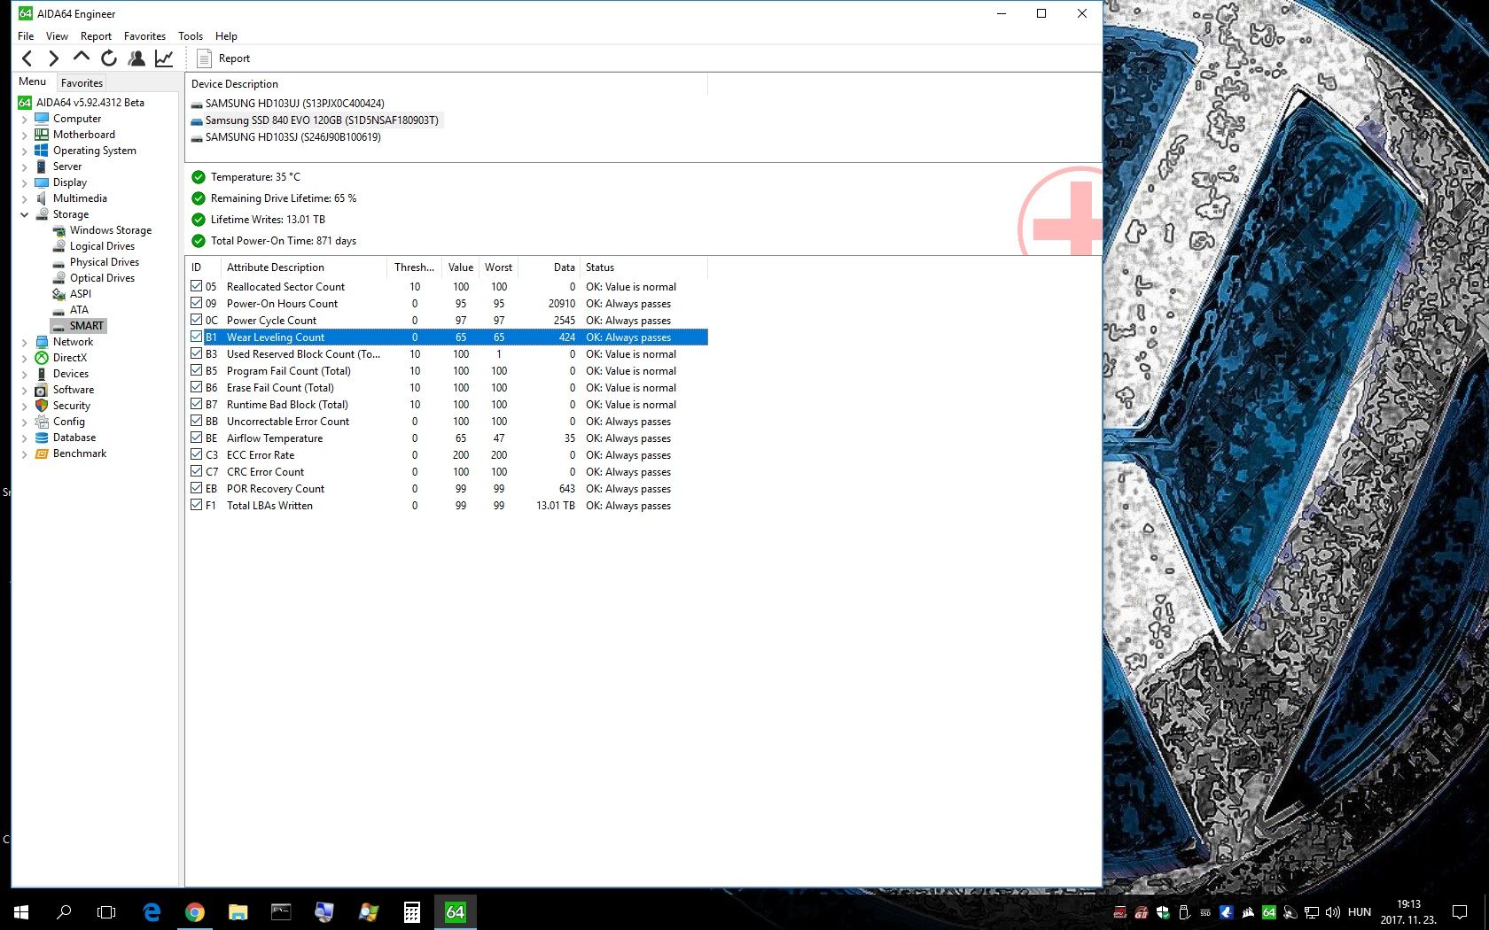Select the Samsung SSD 840 EVO 120GB device
The image size is (1489, 930).
[316, 120]
